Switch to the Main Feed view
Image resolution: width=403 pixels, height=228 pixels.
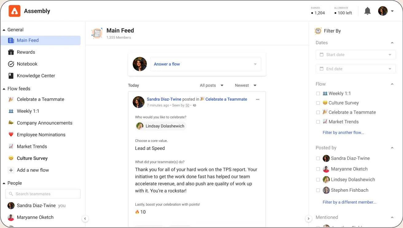tap(28, 40)
